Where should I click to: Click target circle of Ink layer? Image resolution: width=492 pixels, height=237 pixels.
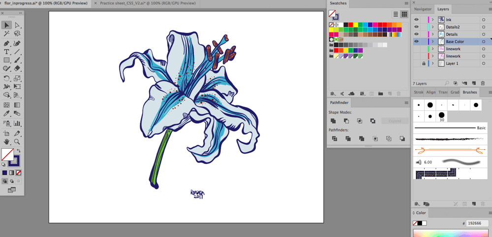point(484,20)
